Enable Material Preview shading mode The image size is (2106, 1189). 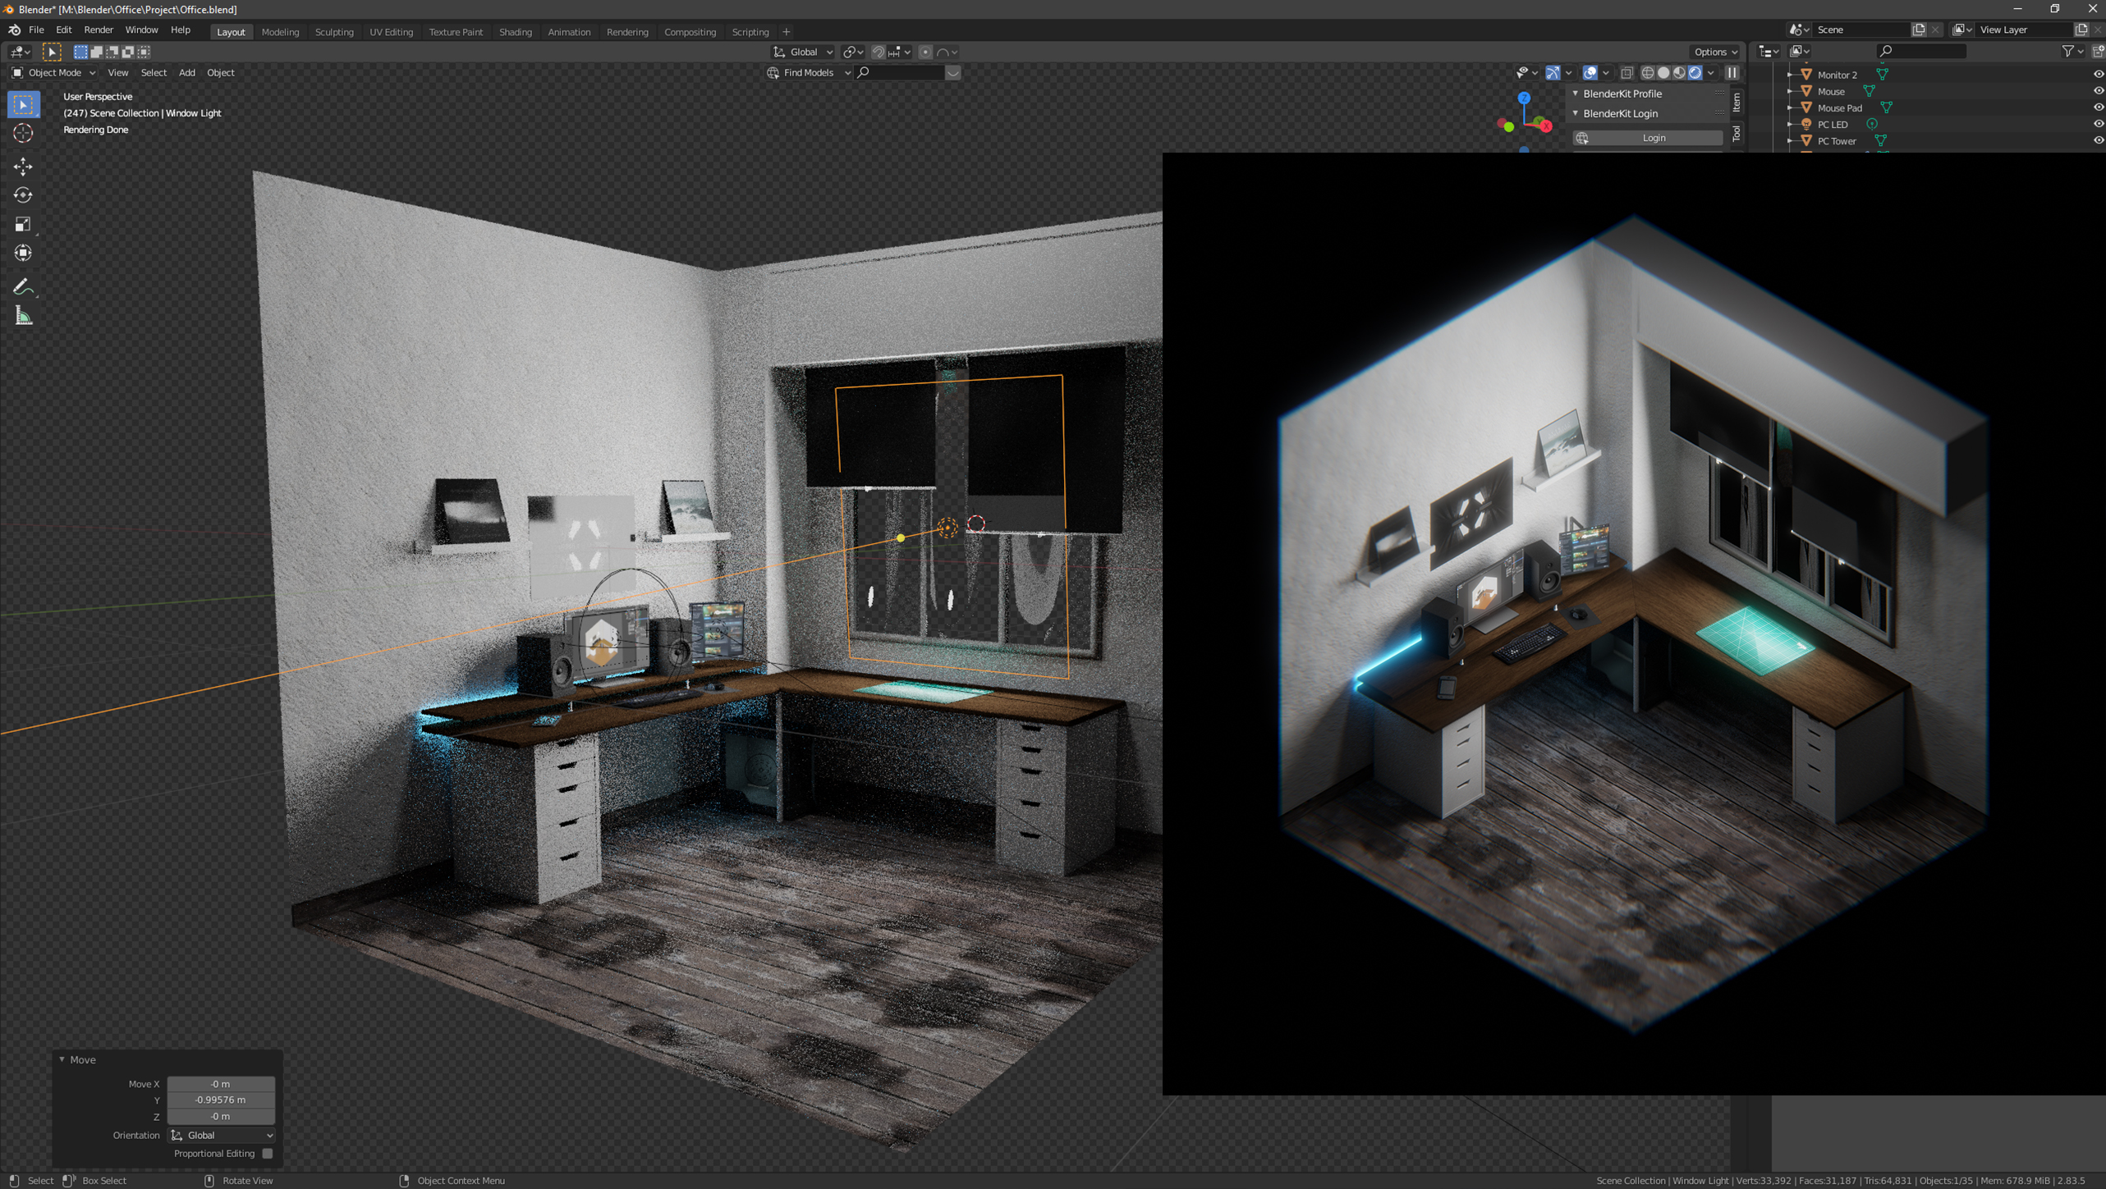pyautogui.click(x=1680, y=72)
